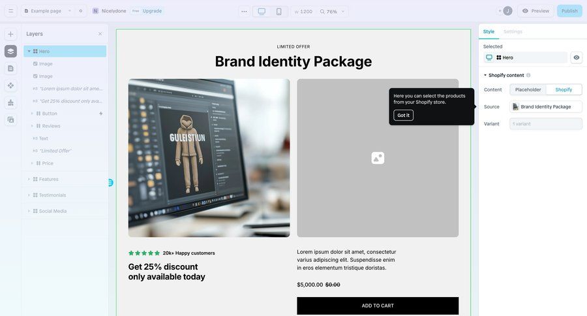Open the hamburger main menu

[x=10, y=11]
